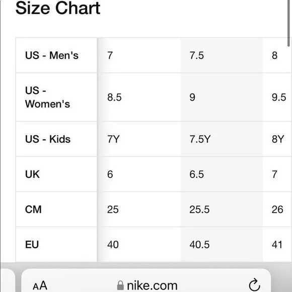Select men's size 7.5 cell
Screen dimensions: 292x292
click(222, 55)
